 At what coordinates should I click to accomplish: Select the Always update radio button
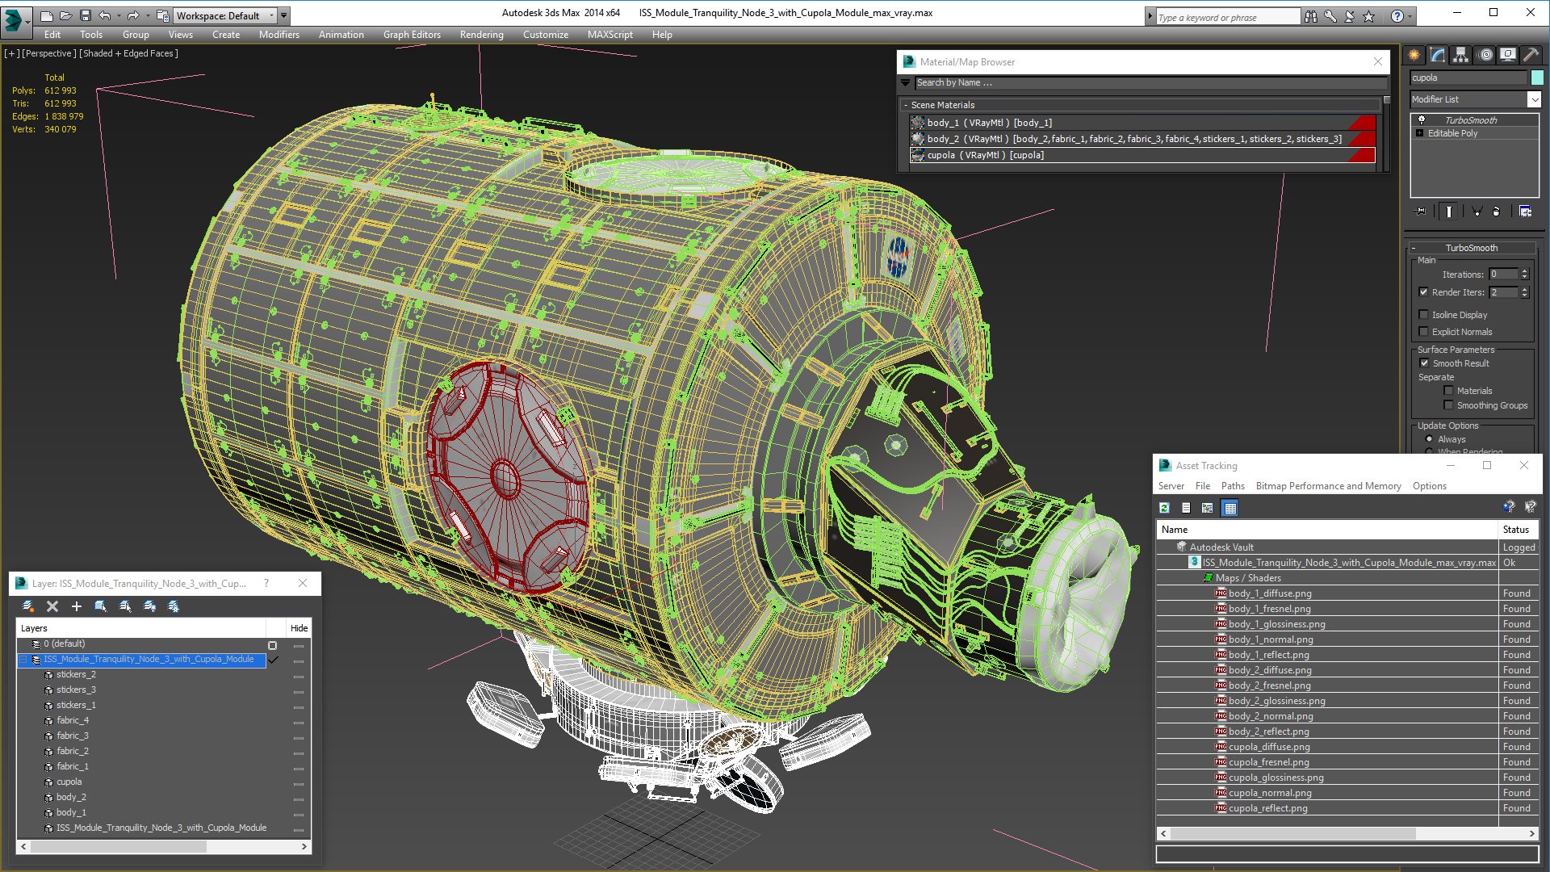[1429, 439]
